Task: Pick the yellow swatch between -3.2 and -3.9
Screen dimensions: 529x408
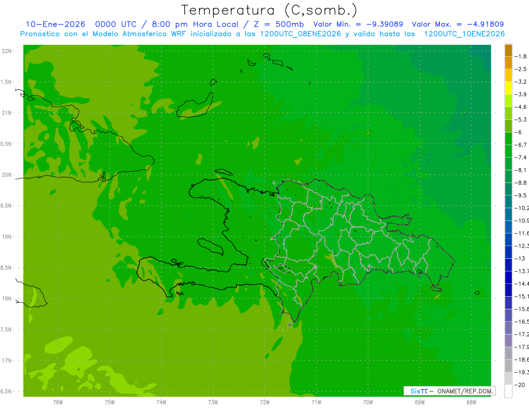Action: (x=508, y=88)
